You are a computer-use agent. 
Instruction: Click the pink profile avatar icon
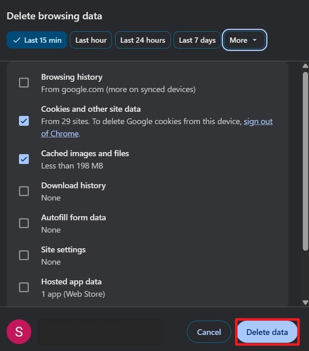click(x=19, y=331)
